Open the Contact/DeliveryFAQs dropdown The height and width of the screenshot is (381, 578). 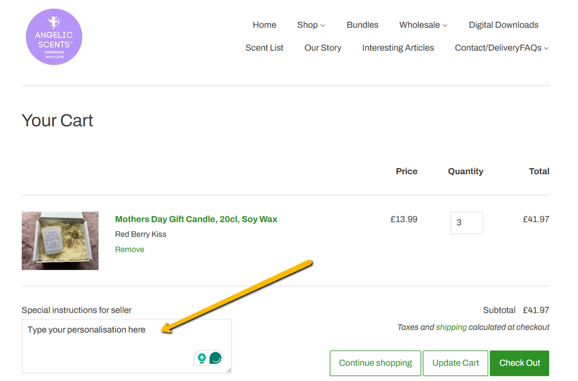[x=501, y=48]
